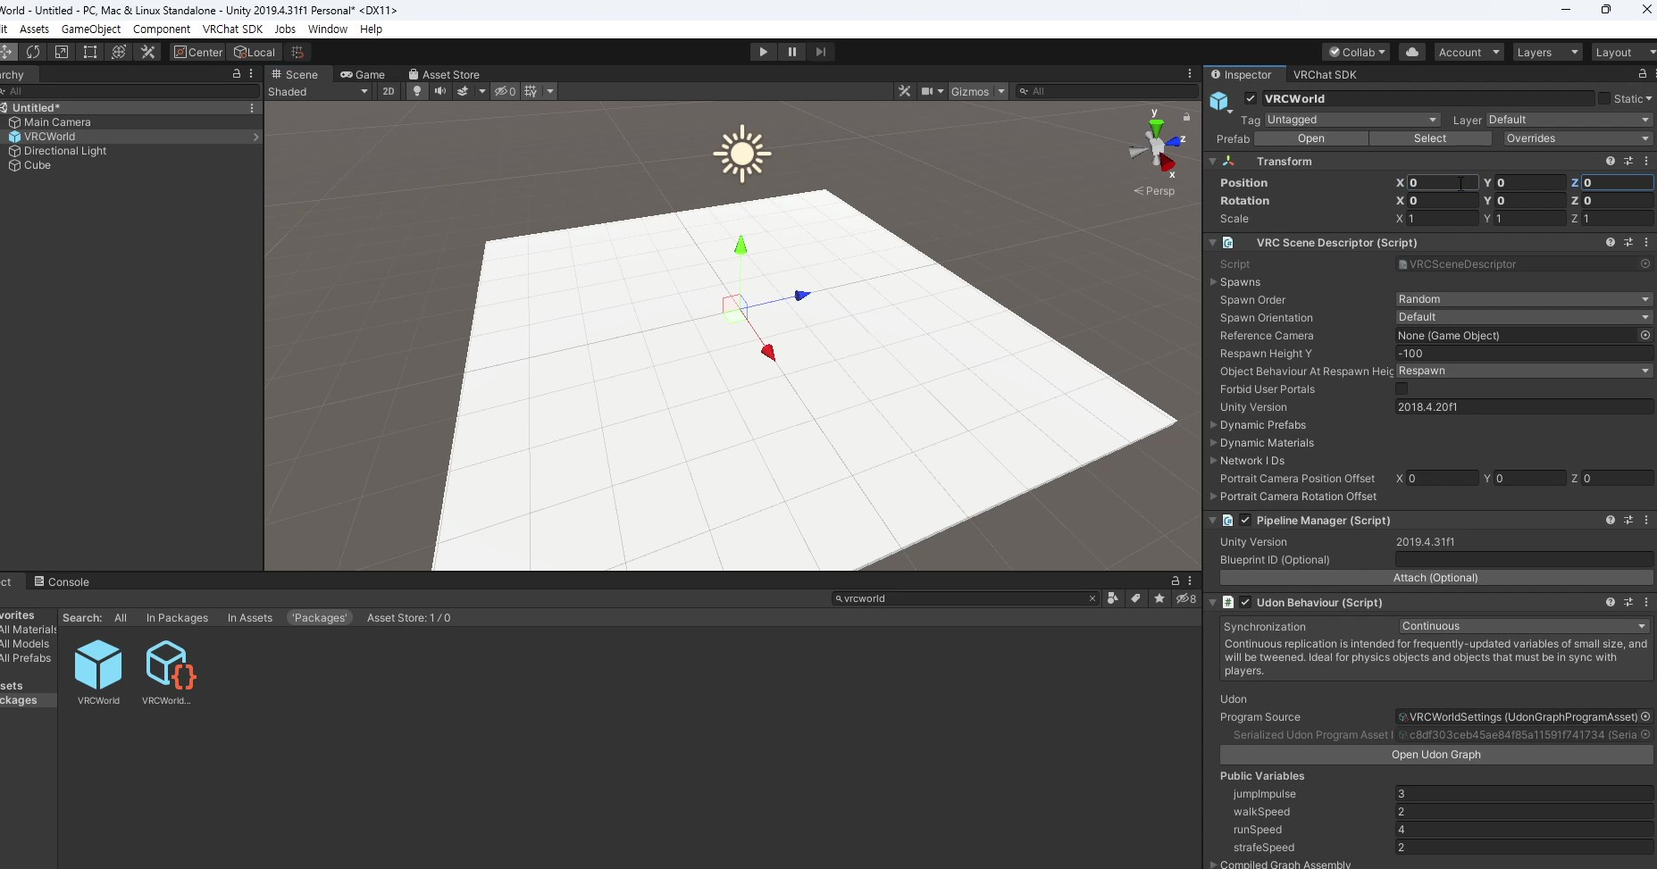Open scene camera settings icon

(928, 91)
